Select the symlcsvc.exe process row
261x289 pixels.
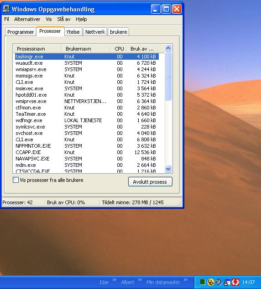pyautogui.click(x=87, y=127)
